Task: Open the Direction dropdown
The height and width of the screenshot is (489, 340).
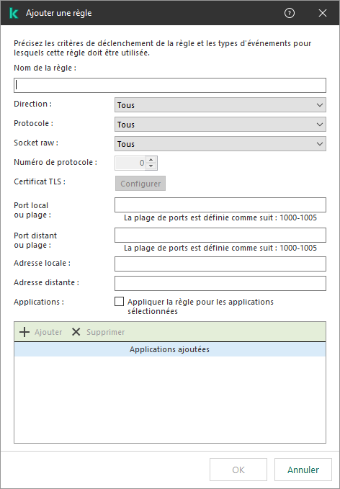Action: pyautogui.click(x=220, y=105)
